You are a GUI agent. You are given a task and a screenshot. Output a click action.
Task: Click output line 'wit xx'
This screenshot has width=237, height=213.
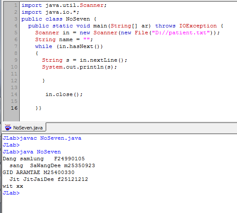(x=13, y=186)
